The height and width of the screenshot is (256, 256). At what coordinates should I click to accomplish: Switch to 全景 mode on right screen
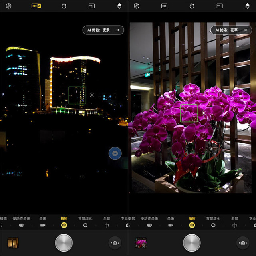click(x=234, y=218)
